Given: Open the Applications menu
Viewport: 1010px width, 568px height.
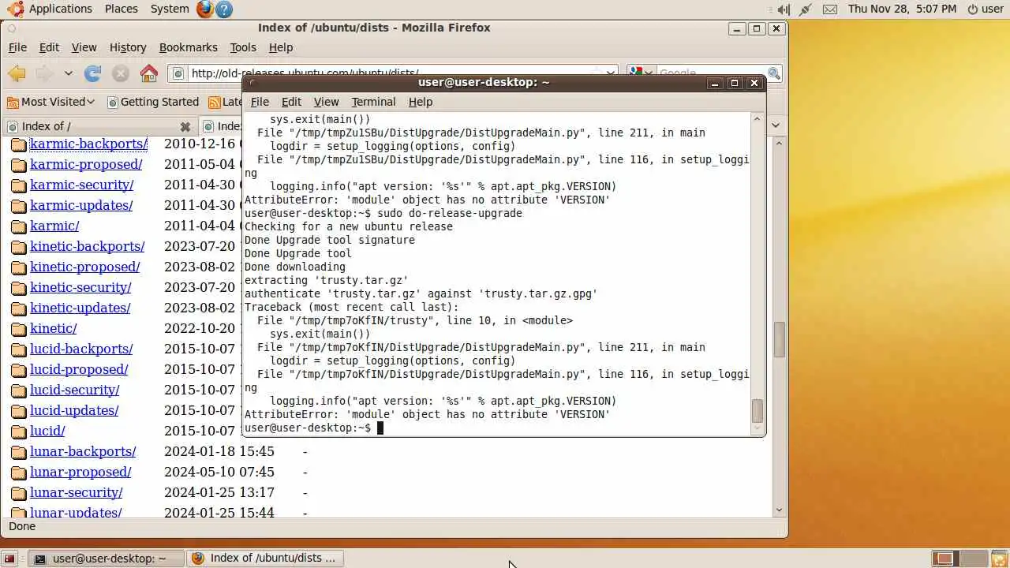Looking at the screenshot, I should tap(50, 9).
